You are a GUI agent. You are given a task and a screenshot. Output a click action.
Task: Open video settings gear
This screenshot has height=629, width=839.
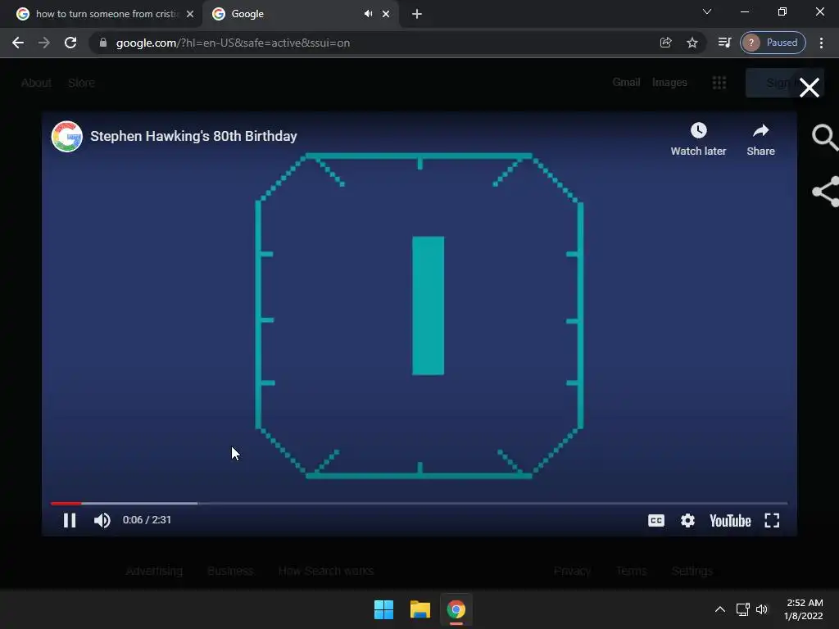(687, 520)
